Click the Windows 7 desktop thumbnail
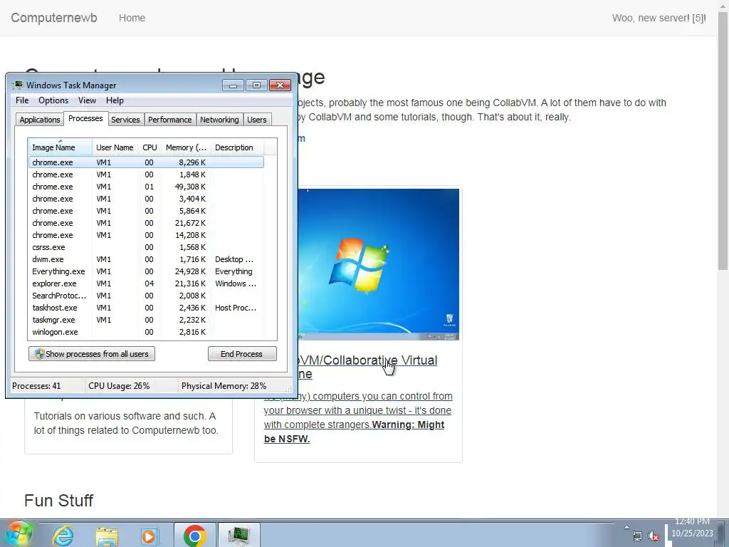Screen dimensions: 729x547 pyautogui.click(x=378, y=264)
